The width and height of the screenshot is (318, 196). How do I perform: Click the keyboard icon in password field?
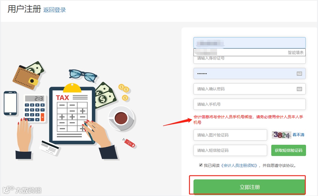(299, 74)
